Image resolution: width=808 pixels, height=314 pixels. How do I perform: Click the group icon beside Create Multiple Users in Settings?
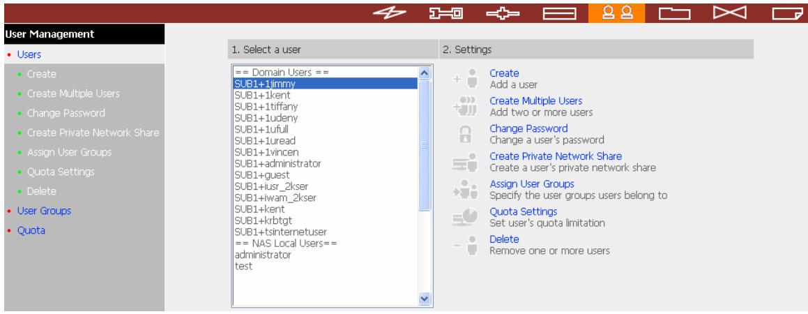pyautogui.click(x=465, y=107)
